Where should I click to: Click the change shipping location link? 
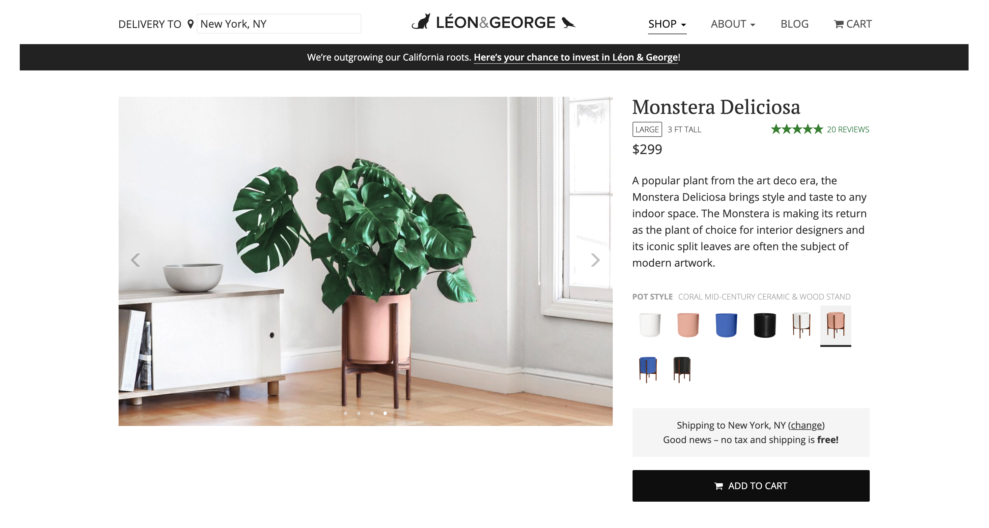[806, 425]
